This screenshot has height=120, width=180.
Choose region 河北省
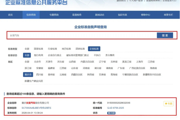(61, 62)
